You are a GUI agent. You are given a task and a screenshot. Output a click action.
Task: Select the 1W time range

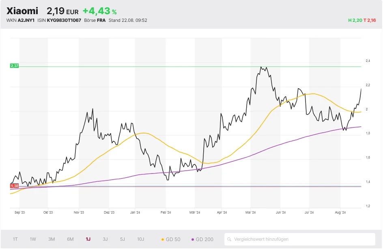pos(33,239)
